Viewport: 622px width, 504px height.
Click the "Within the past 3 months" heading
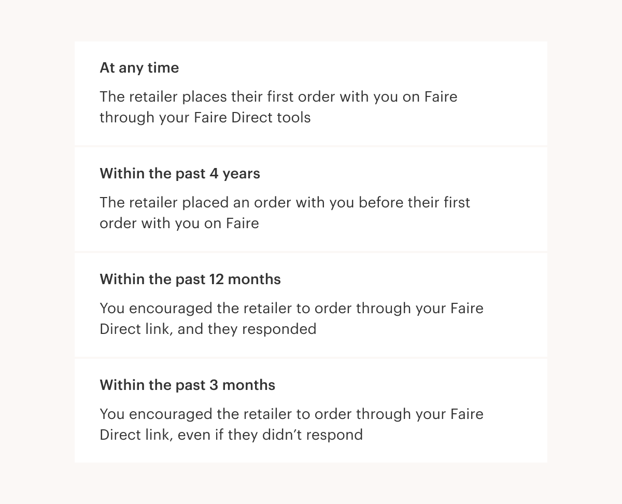click(x=187, y=385)
